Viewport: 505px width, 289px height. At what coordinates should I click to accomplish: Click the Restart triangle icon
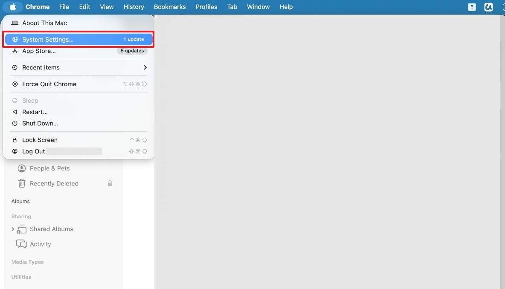(x=15, y=112)
